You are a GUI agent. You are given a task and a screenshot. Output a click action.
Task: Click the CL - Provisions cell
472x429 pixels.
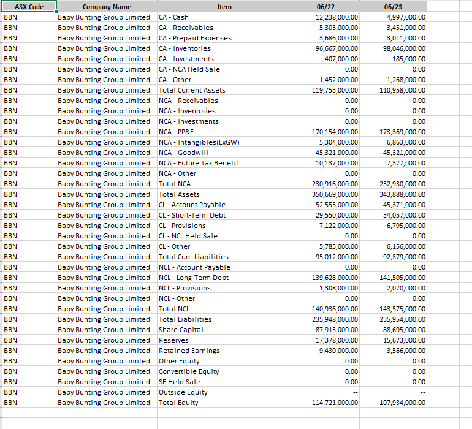[x=224, y=226]
